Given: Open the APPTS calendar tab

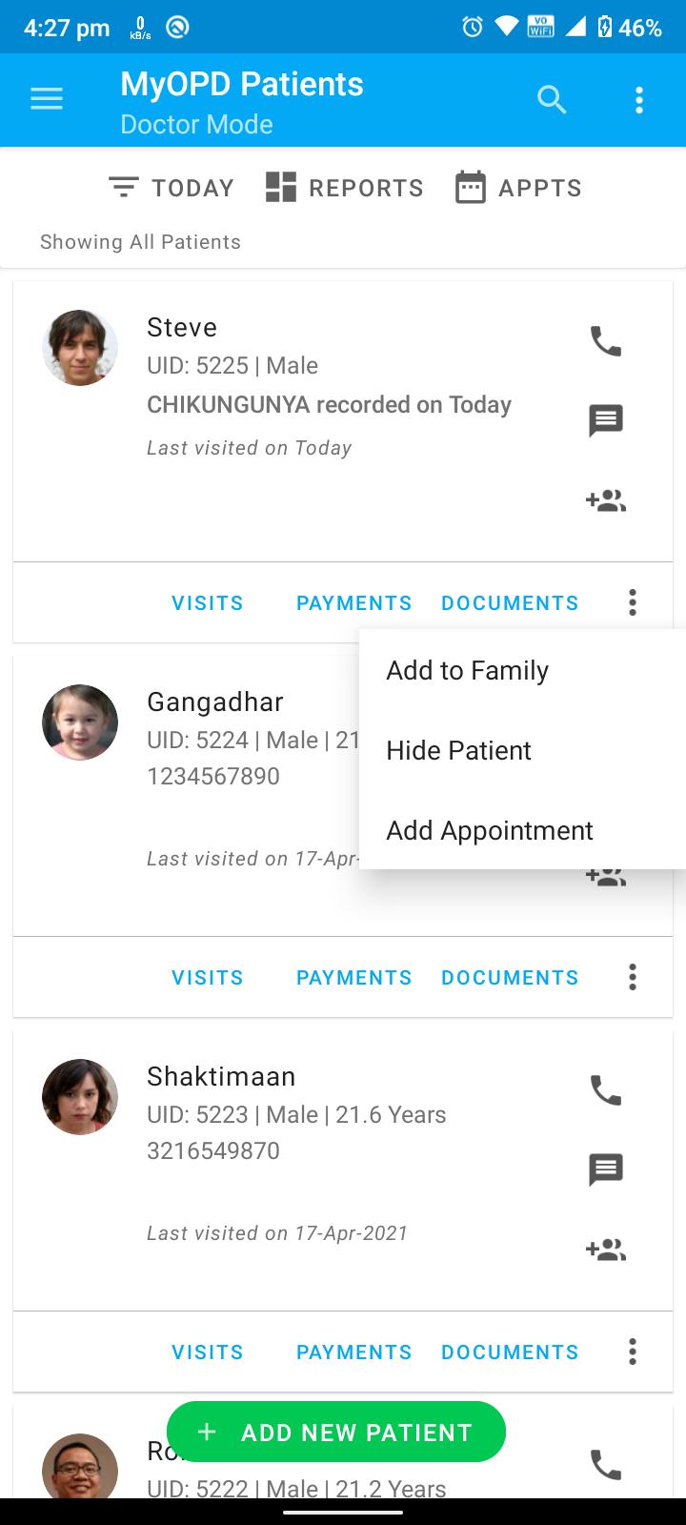Looking at the screenshot, I should pyautogui.click(x=517, y=188).
